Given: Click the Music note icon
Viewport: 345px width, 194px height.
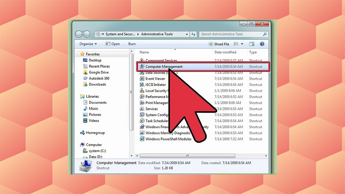Looking at the screenshot, I should coord(85,108).
